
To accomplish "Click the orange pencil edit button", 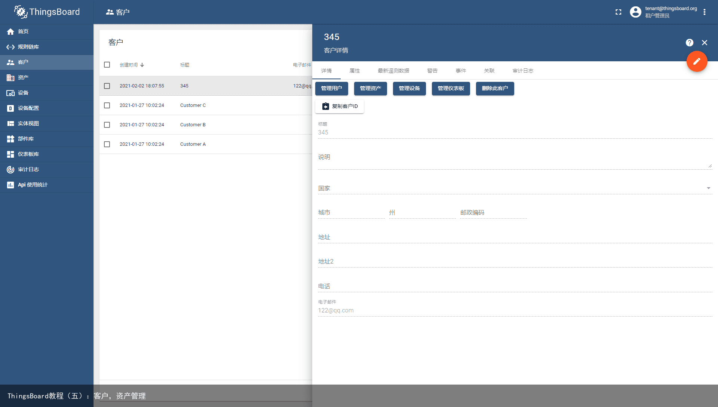I will click(697, 61).
